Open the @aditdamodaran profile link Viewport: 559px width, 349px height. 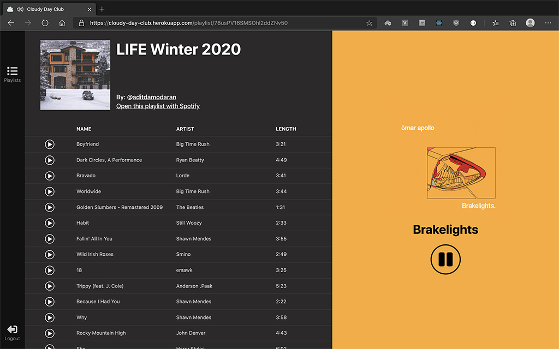tap(151, 97)
